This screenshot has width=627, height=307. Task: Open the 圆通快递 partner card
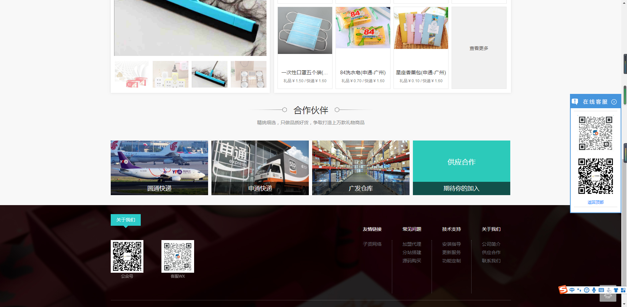[159, 168]
